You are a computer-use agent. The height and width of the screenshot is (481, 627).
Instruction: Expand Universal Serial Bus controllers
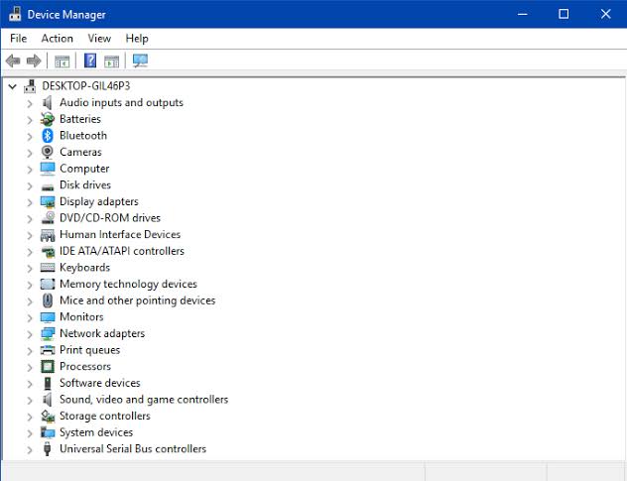pos(30,450)
